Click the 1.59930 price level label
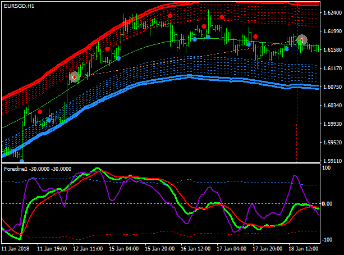This screenshot has width=344, height=255. click(x=333, y=124)
